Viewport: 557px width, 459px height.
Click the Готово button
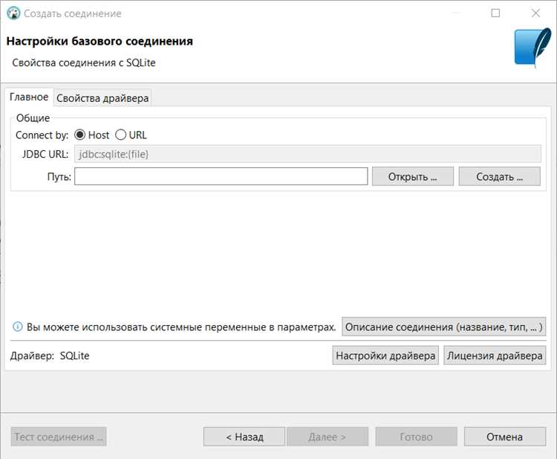pos(417,437)
